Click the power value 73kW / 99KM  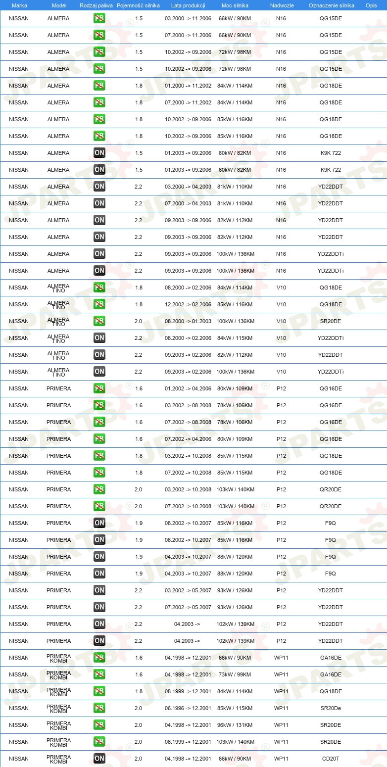point(235,674)
